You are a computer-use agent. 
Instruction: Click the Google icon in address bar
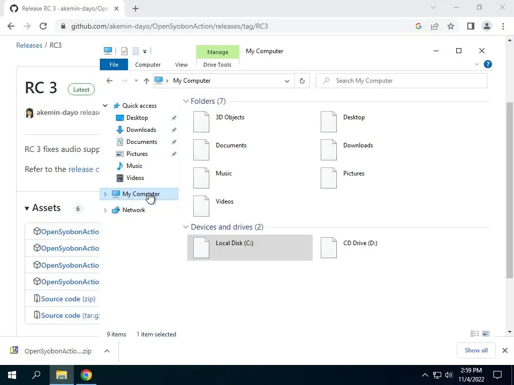(418, 26)
